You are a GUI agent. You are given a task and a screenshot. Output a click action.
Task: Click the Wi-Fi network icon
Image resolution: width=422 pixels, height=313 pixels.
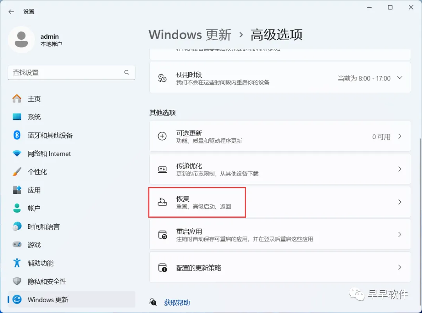pyautogui.click(x=17, y=154)
